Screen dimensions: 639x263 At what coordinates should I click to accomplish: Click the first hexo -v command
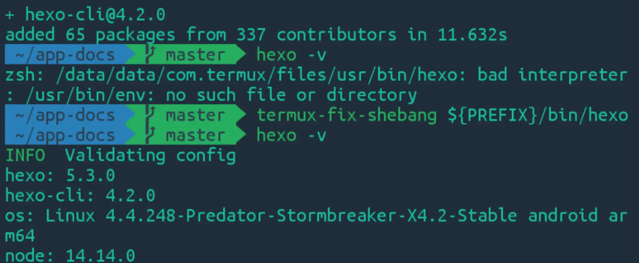291,55
